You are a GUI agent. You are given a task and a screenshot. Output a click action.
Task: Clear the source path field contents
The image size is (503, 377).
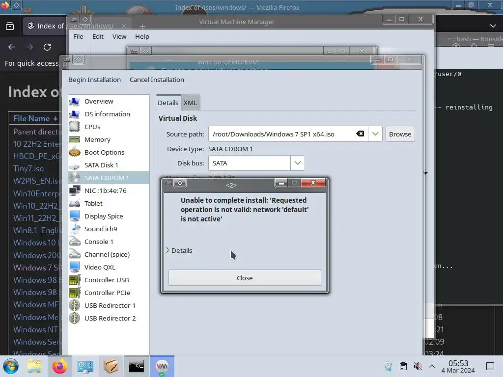360,134
